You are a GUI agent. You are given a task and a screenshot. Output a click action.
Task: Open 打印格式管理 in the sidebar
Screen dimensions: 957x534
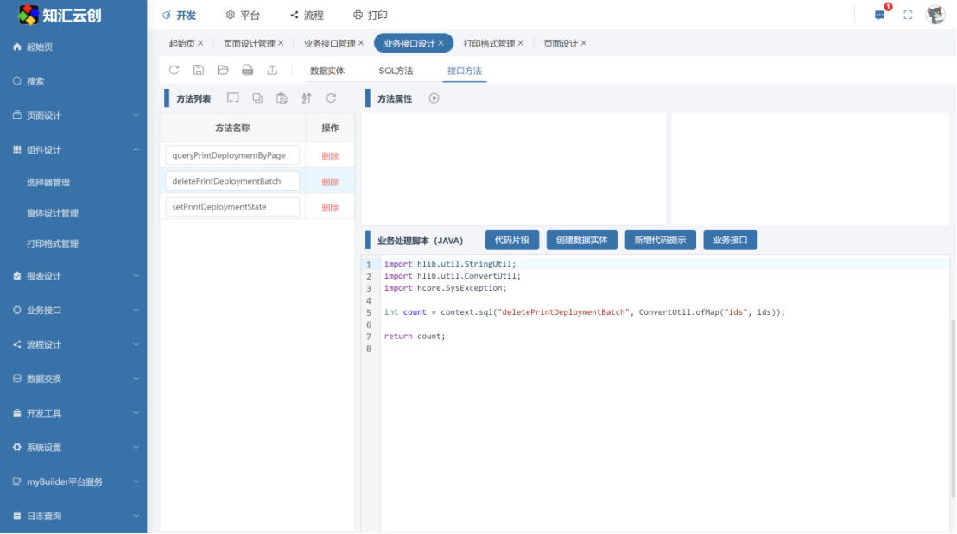point(53,244)
